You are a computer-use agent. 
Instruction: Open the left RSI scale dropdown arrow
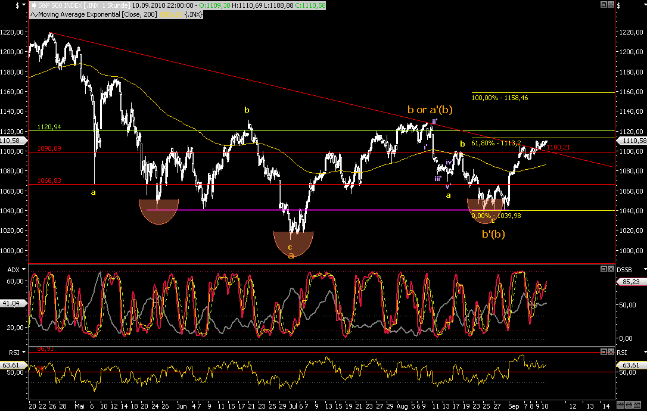[24, 352]
